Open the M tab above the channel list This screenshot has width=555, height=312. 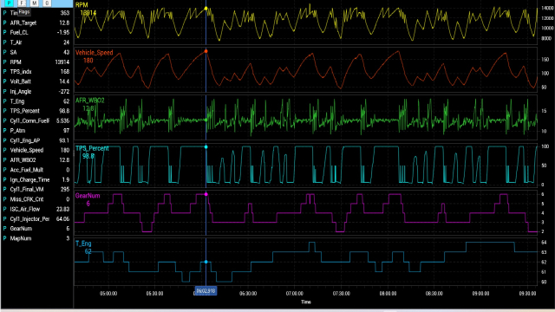click(35, 3)
